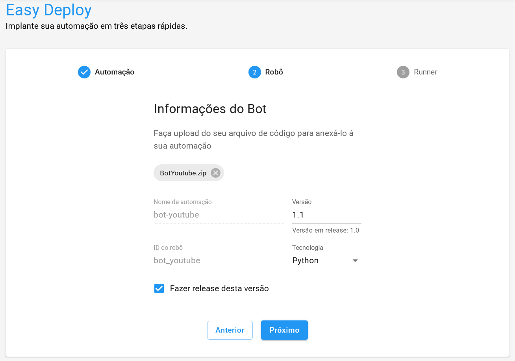The image size is (515, 361).
Task: Click the step 3 circle icon
Action: tap(403, 72)
